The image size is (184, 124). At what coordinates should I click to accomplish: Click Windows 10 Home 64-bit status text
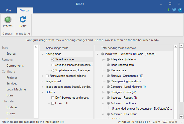coord(147,122)
